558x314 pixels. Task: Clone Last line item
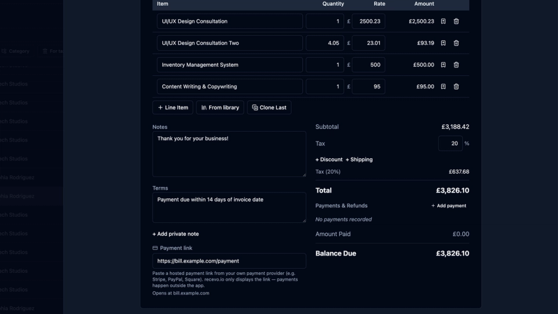pos(269,108)
